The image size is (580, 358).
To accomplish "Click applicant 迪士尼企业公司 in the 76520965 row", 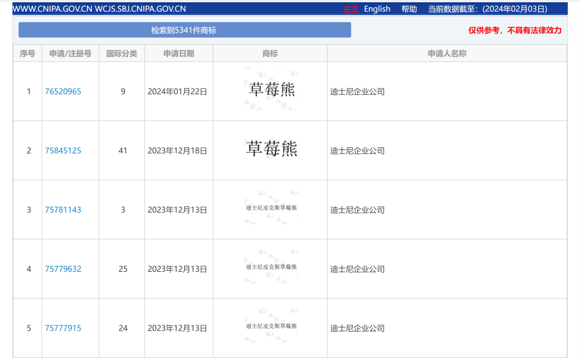I will point(357,92).
